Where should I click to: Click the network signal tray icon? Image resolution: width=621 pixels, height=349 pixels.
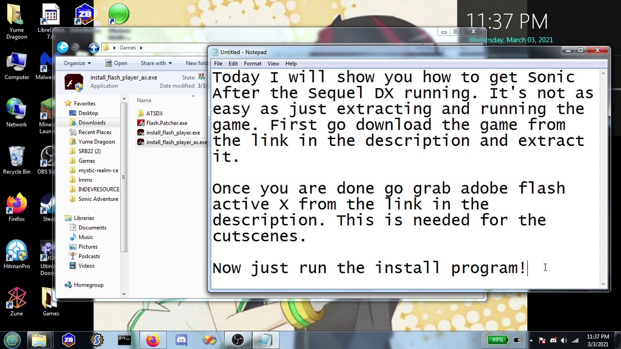pos(575,340)
